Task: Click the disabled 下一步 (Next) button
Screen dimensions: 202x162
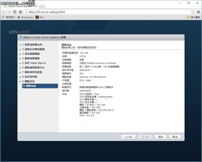Action: coord(145,137)
